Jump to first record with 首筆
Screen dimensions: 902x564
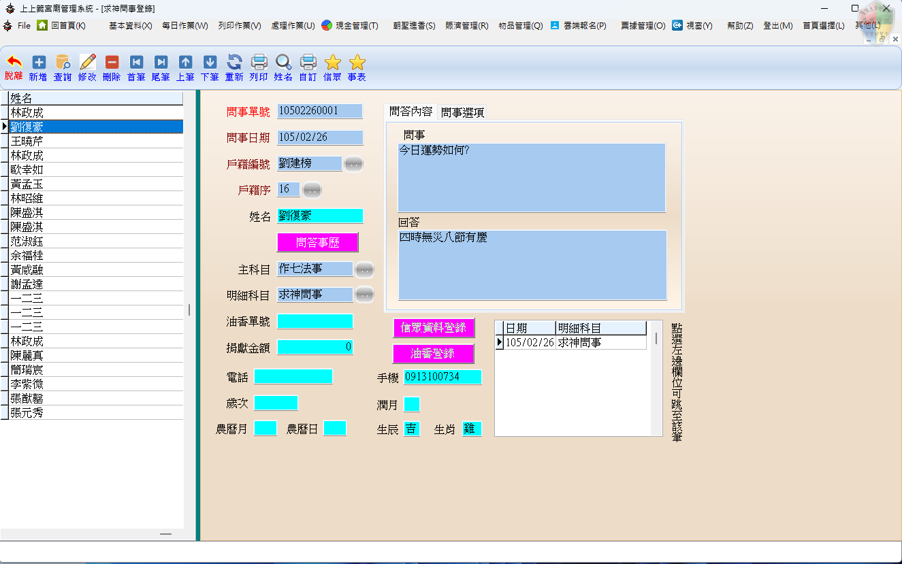(136, 63)
